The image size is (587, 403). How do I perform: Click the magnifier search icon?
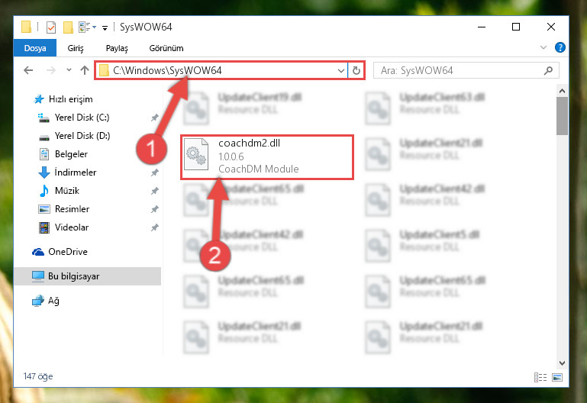coord(548,70)
